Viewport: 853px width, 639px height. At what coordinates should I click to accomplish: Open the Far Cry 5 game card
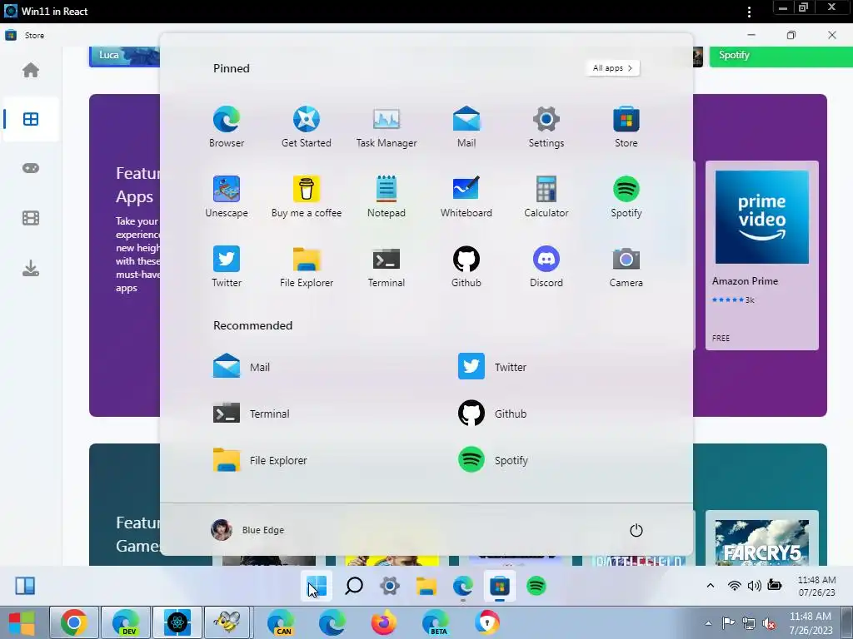(761, 539)
